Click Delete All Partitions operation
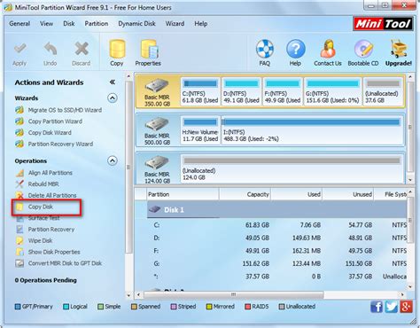 click(52, 195)
